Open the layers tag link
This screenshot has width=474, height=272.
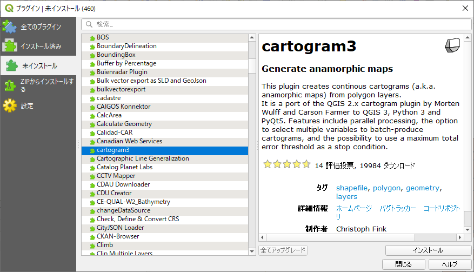coord(346,197)
